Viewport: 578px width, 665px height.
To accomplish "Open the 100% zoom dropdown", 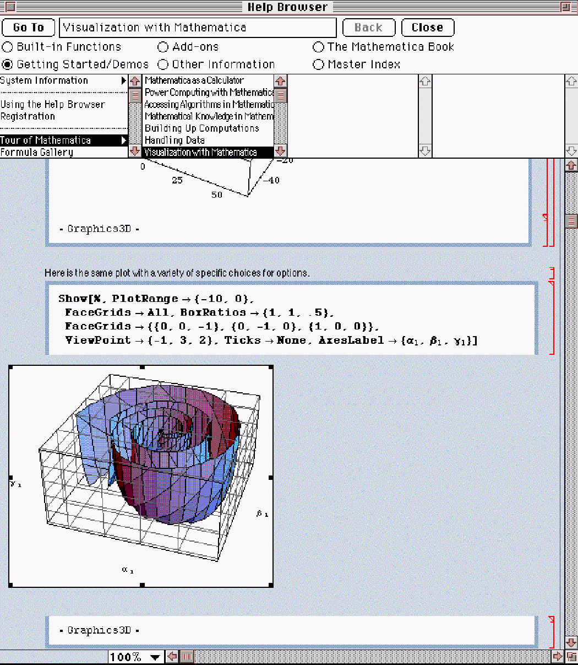I will [135, 657].
